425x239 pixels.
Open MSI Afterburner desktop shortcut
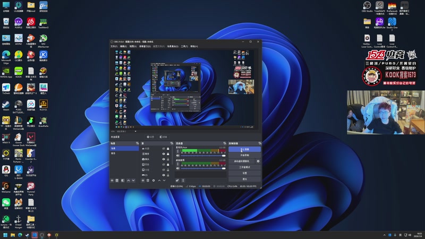[x=44, y=41]
